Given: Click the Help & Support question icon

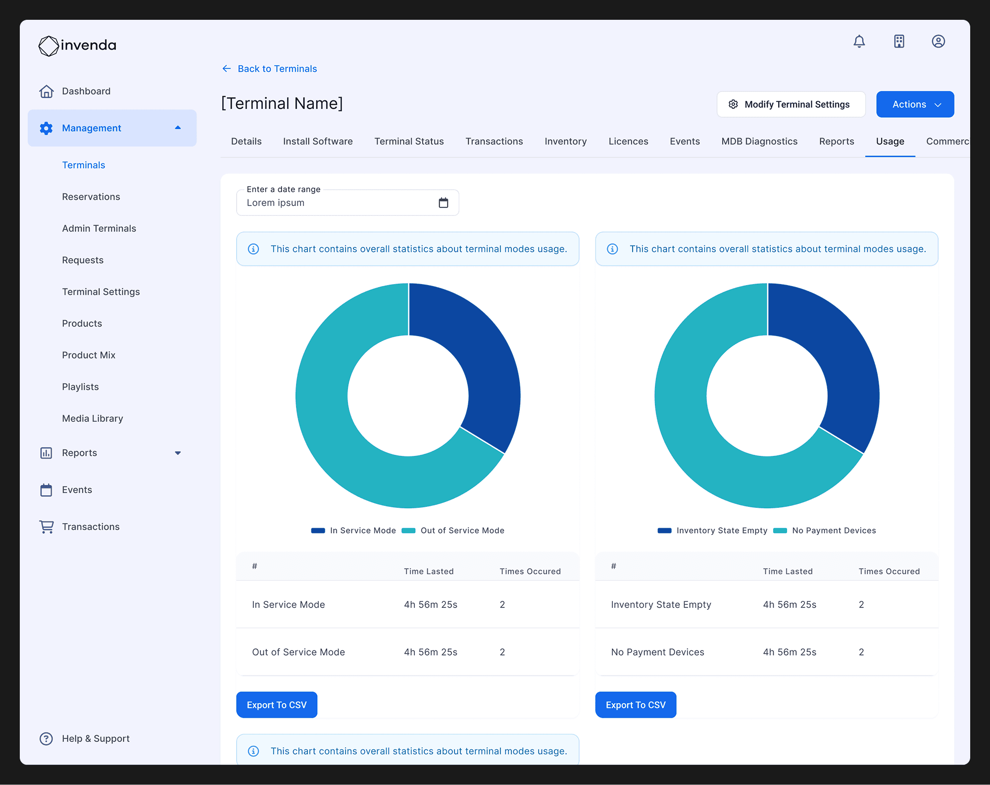Looking at the screenshot, I should click(46, 738).
